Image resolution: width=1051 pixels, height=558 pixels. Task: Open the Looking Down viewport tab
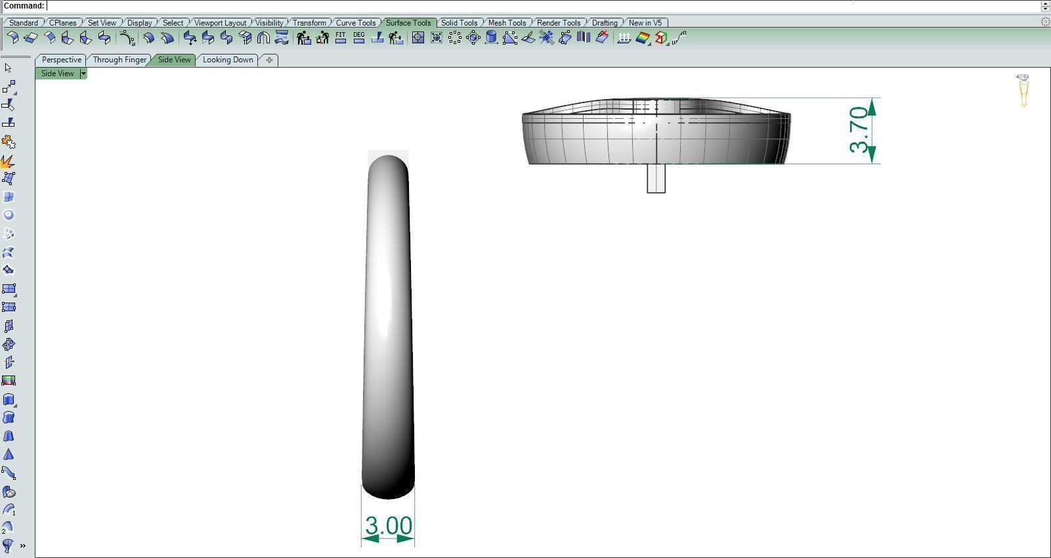click(228, 60)
